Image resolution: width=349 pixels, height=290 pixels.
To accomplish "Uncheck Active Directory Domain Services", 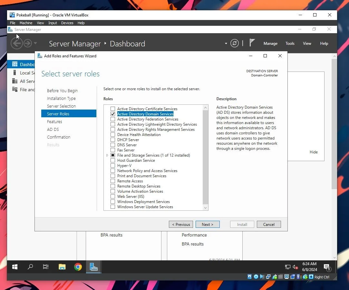I will click(x=113, y=114).
